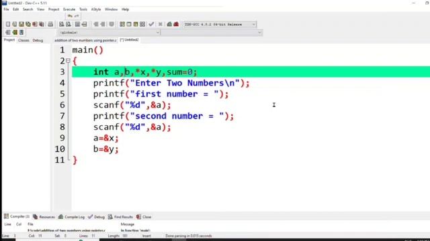The width and height of the screenshot is (430, 241).
Task: Click the greyed Add to Project icon
Action: pos(95,24)
